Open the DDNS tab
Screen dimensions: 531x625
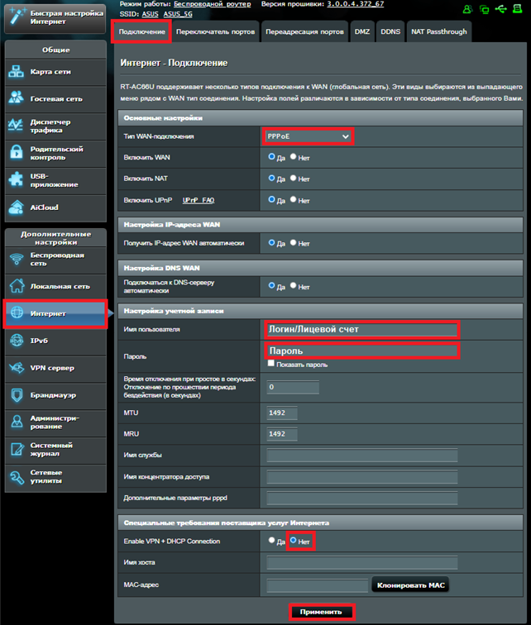click(x=390, y=32)
